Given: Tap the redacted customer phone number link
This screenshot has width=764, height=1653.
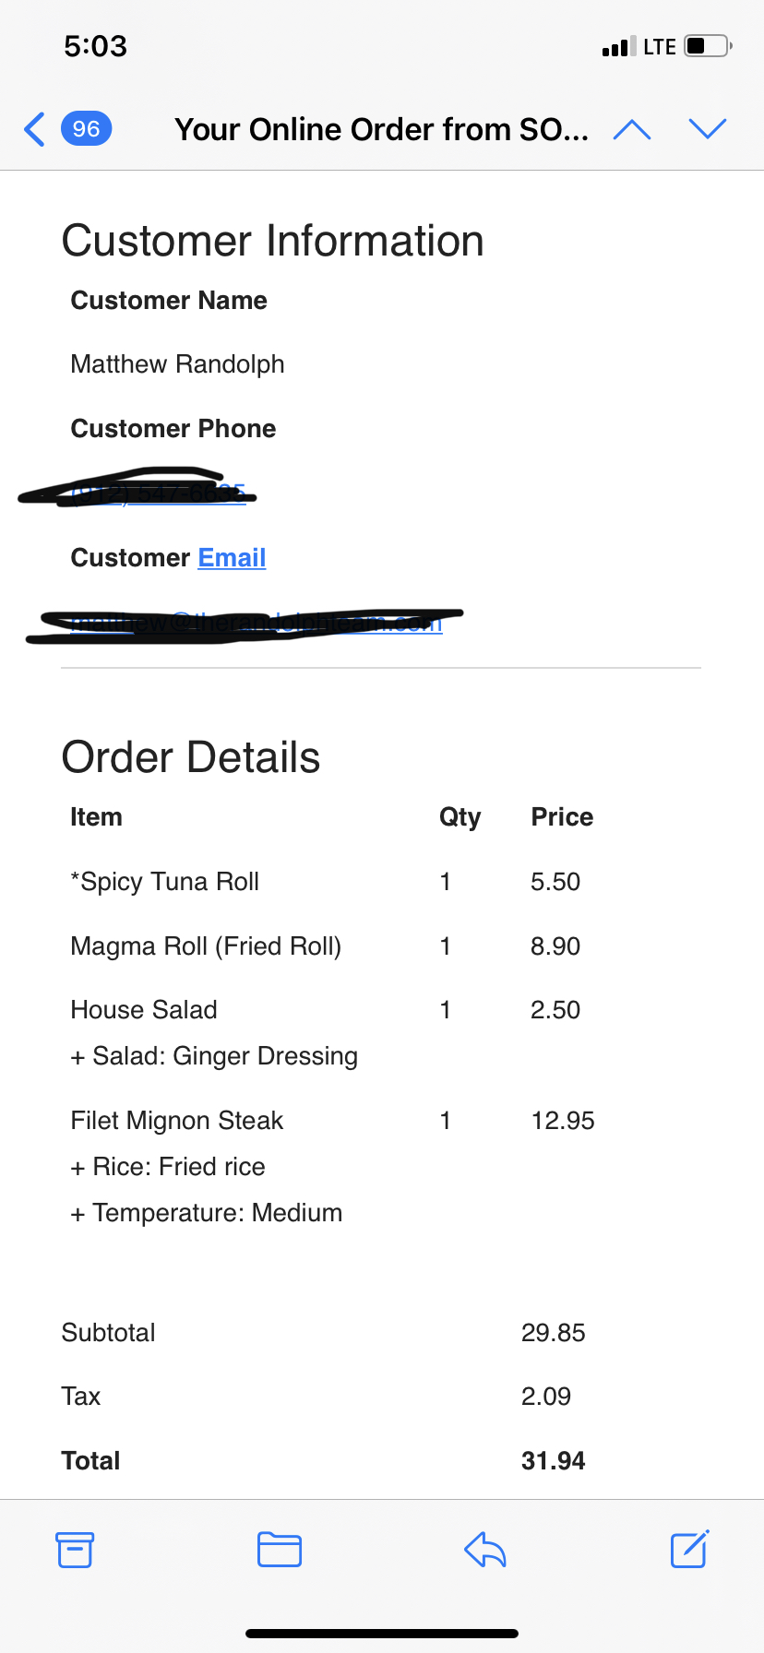Looking at the screenshot, I should pos(157,494).
